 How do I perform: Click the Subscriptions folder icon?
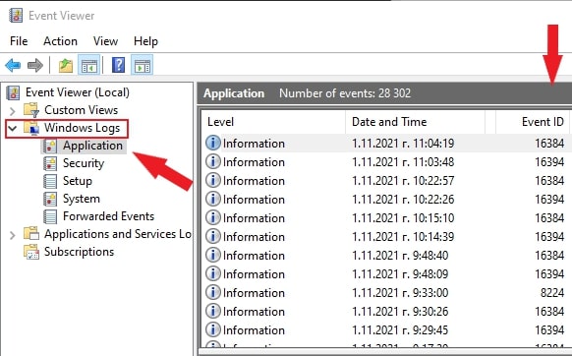[31, 252]
